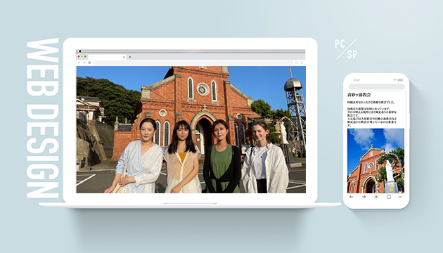
Task: Open the tab switcher square on phone
Action: (x=389, y=197)
